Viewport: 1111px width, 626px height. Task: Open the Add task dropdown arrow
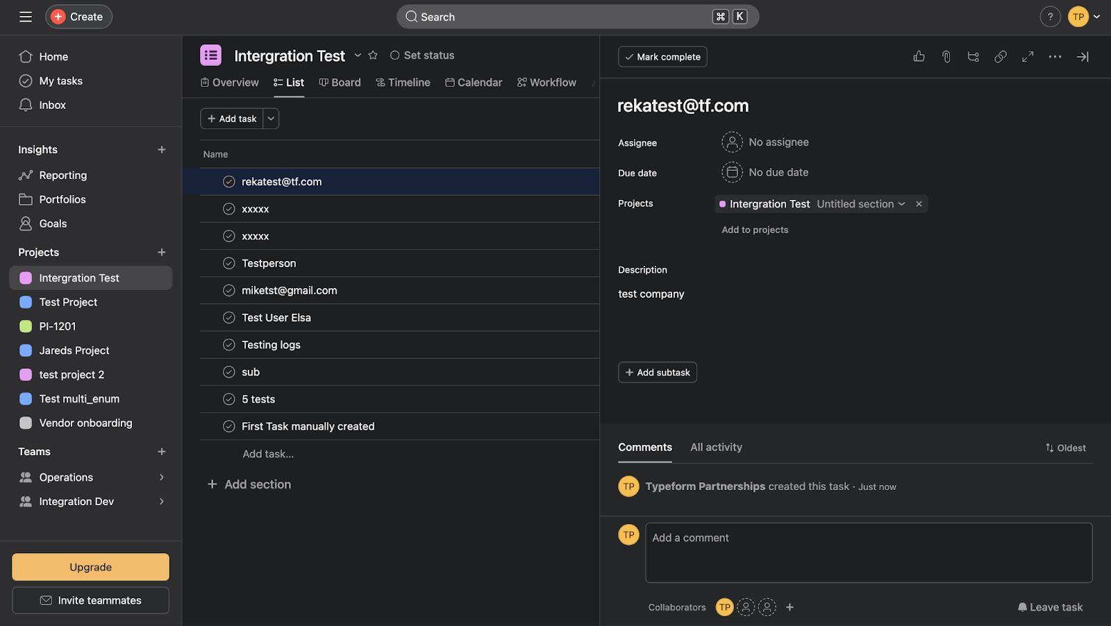click(271, 119)
